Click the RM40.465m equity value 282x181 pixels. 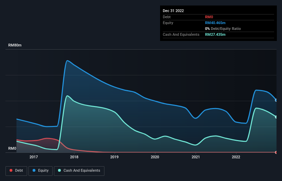pos(215,23)
